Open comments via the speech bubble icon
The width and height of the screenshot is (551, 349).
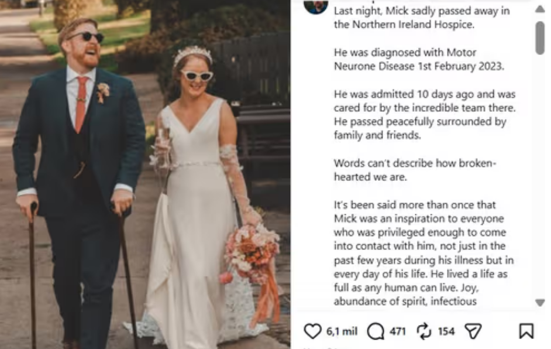(x=376, y=331)
